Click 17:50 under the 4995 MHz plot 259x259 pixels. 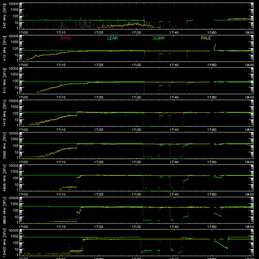click(x=212, y=195)
